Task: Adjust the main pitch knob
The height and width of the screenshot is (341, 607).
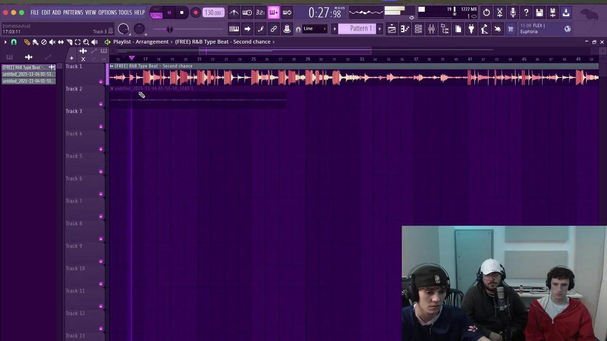Action: 139,29
